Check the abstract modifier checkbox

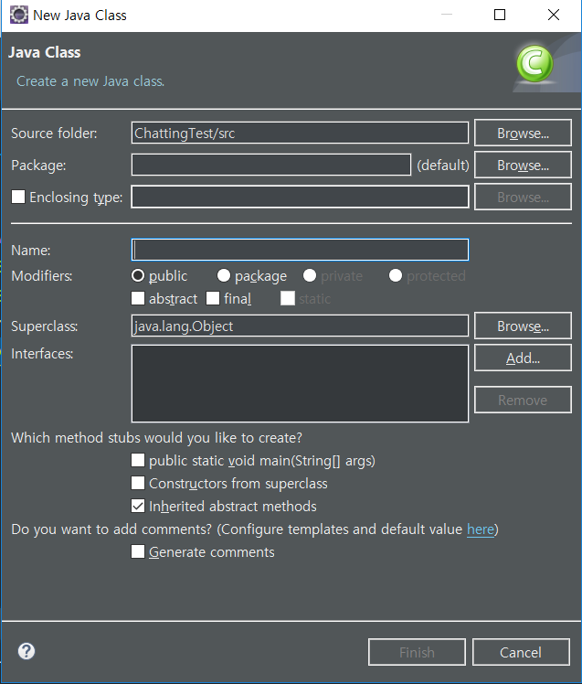[x=138, y=298]
